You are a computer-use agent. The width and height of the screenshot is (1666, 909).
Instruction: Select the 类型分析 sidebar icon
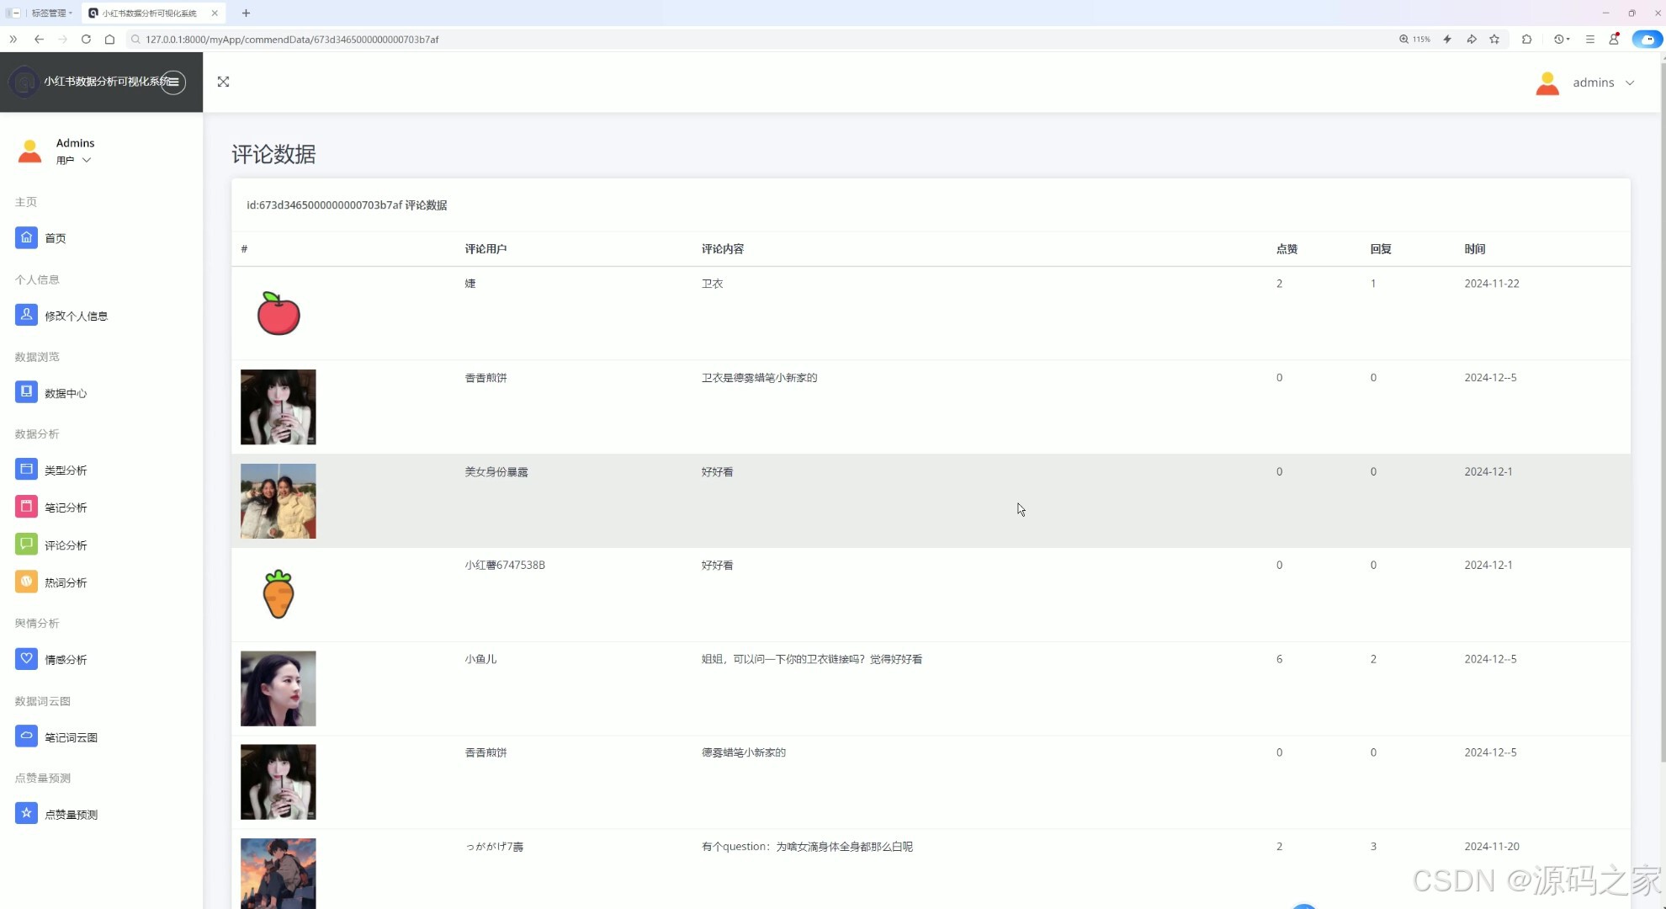26,470
